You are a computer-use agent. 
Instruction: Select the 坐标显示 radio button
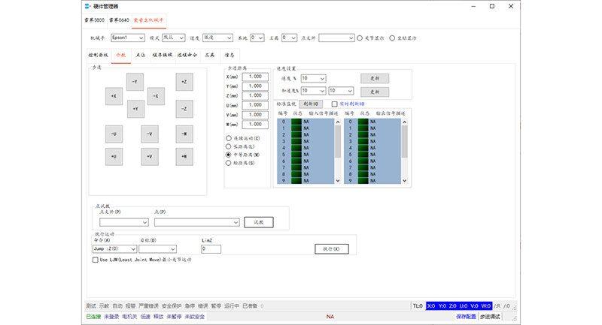(392, 38)
